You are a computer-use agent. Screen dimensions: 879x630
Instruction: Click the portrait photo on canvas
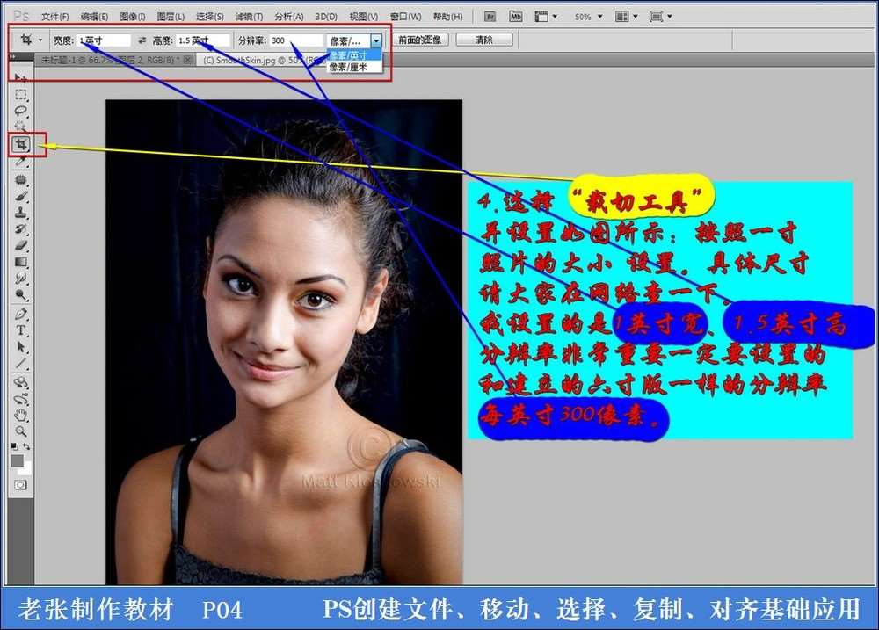pyautogui.click(x=284, y=342)
